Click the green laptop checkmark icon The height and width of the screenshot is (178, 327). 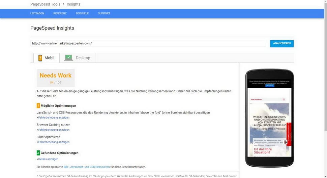point(69,57)
